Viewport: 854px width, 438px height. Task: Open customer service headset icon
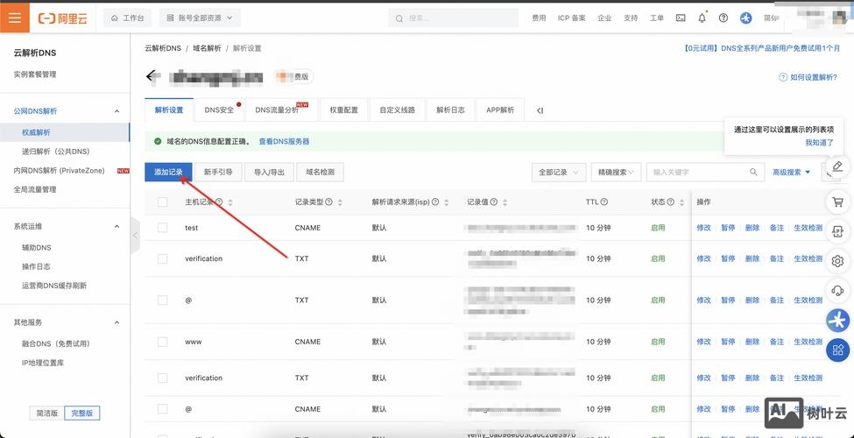[837, 290]
